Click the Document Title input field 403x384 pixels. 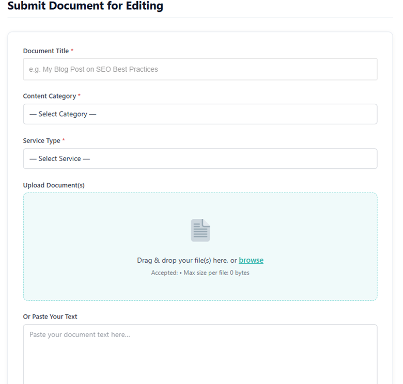coord(200,69)
